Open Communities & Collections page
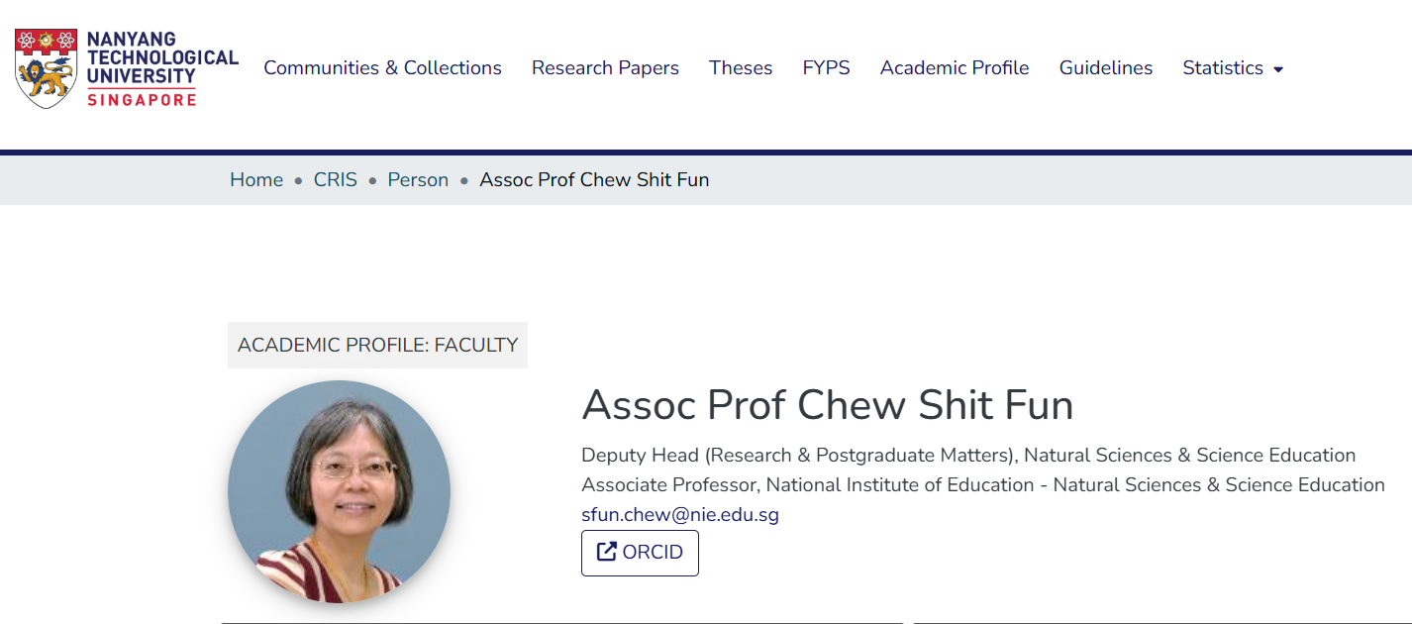Viewport: 1412px width, 624px height. pyautogui.click(x=382, y=68)
